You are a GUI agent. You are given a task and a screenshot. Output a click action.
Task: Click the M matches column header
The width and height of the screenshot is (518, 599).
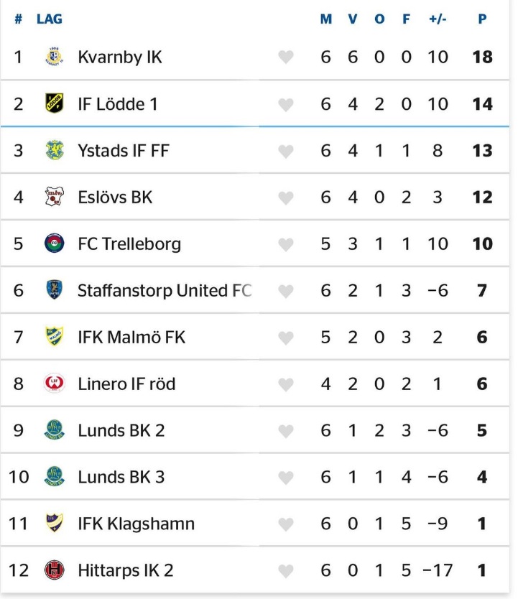coord(325,19)
